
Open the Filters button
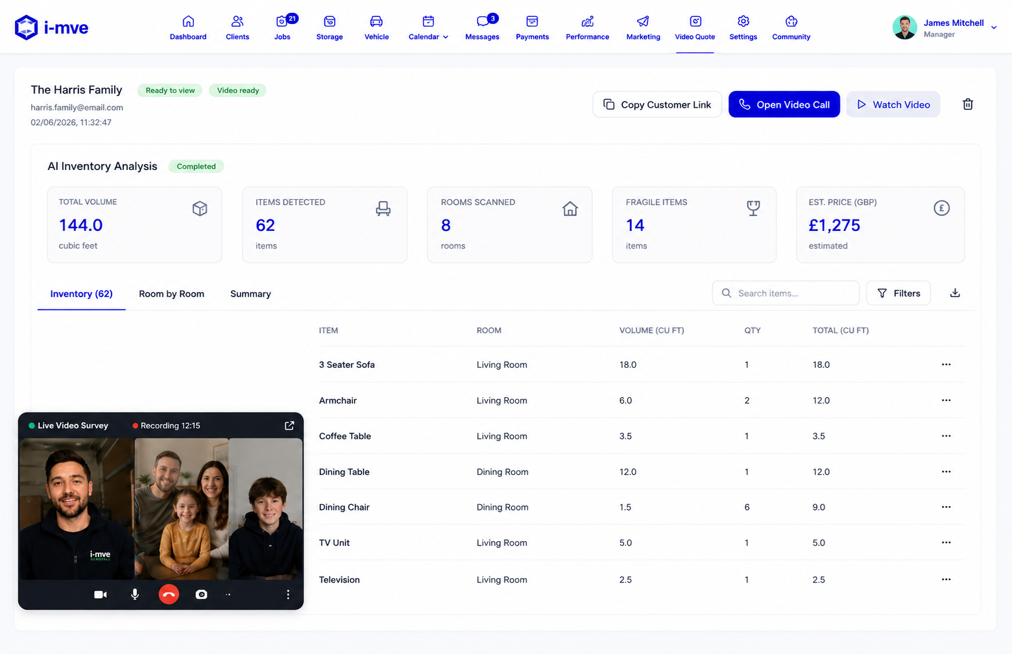point(898,293)
